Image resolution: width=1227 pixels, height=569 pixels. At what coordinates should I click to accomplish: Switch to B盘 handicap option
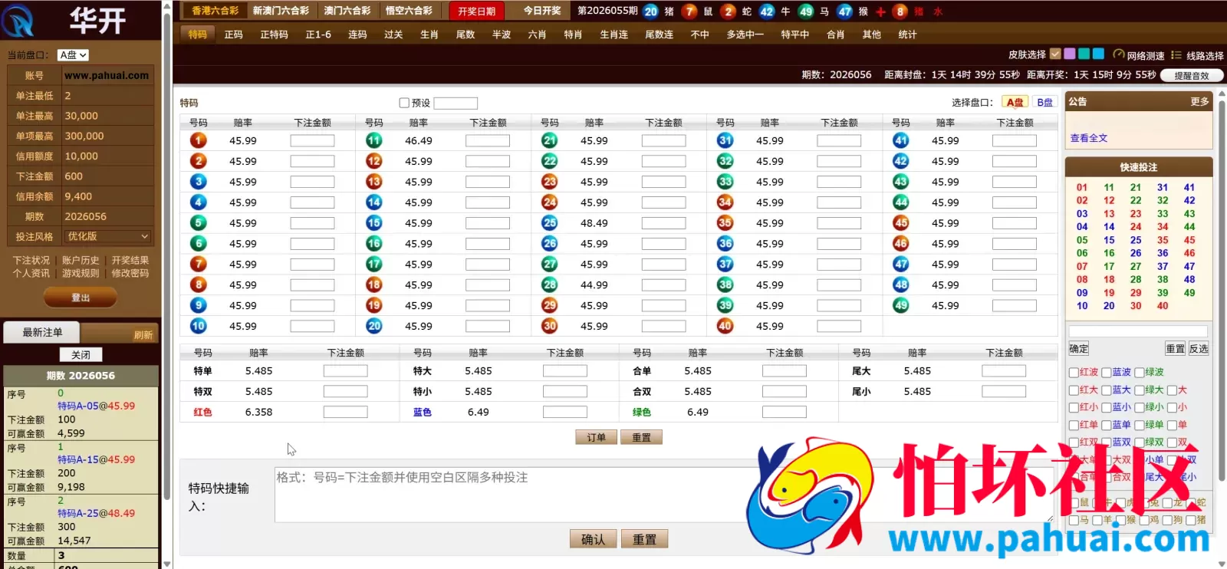tap(1044, 103)
